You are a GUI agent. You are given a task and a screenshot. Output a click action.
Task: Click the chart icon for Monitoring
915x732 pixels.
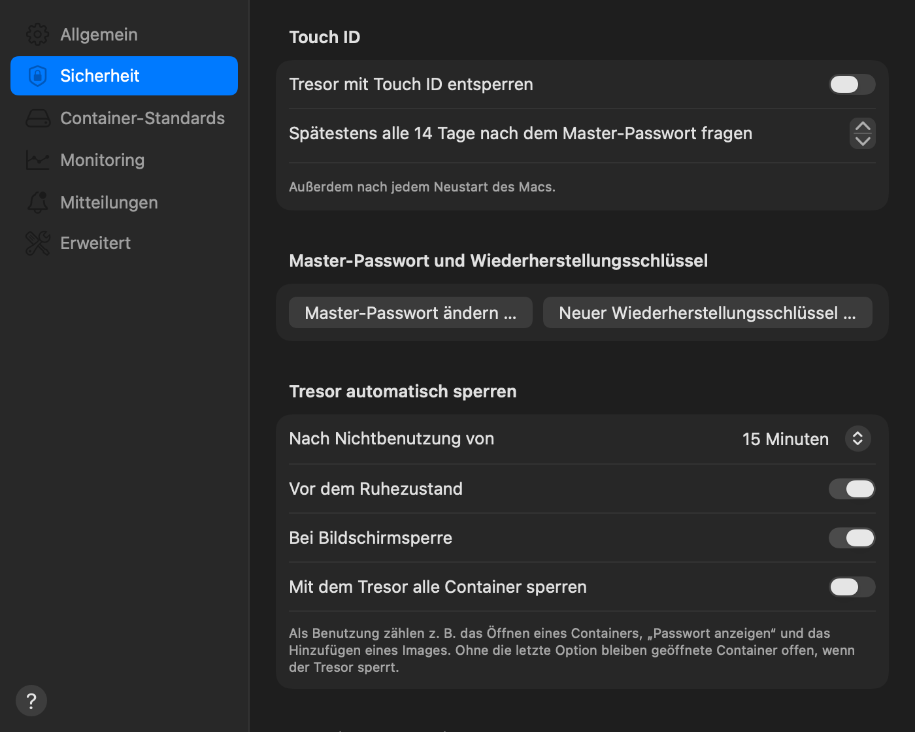click(38, 160)
